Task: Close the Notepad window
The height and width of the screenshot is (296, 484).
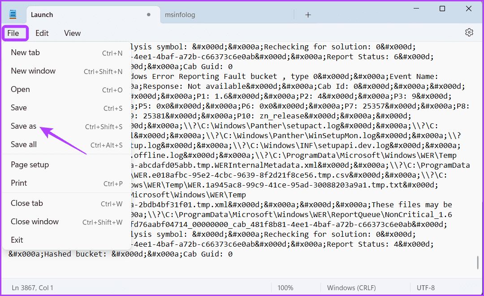Action: [x=469, y=9]
